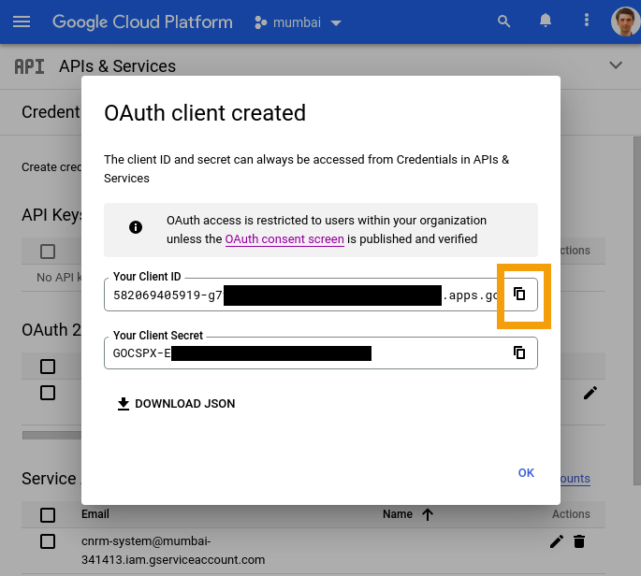Click the APIs & Services heading

click(118, 66)
